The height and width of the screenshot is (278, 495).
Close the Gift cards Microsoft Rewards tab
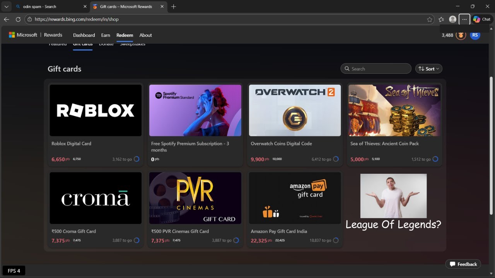162,7
